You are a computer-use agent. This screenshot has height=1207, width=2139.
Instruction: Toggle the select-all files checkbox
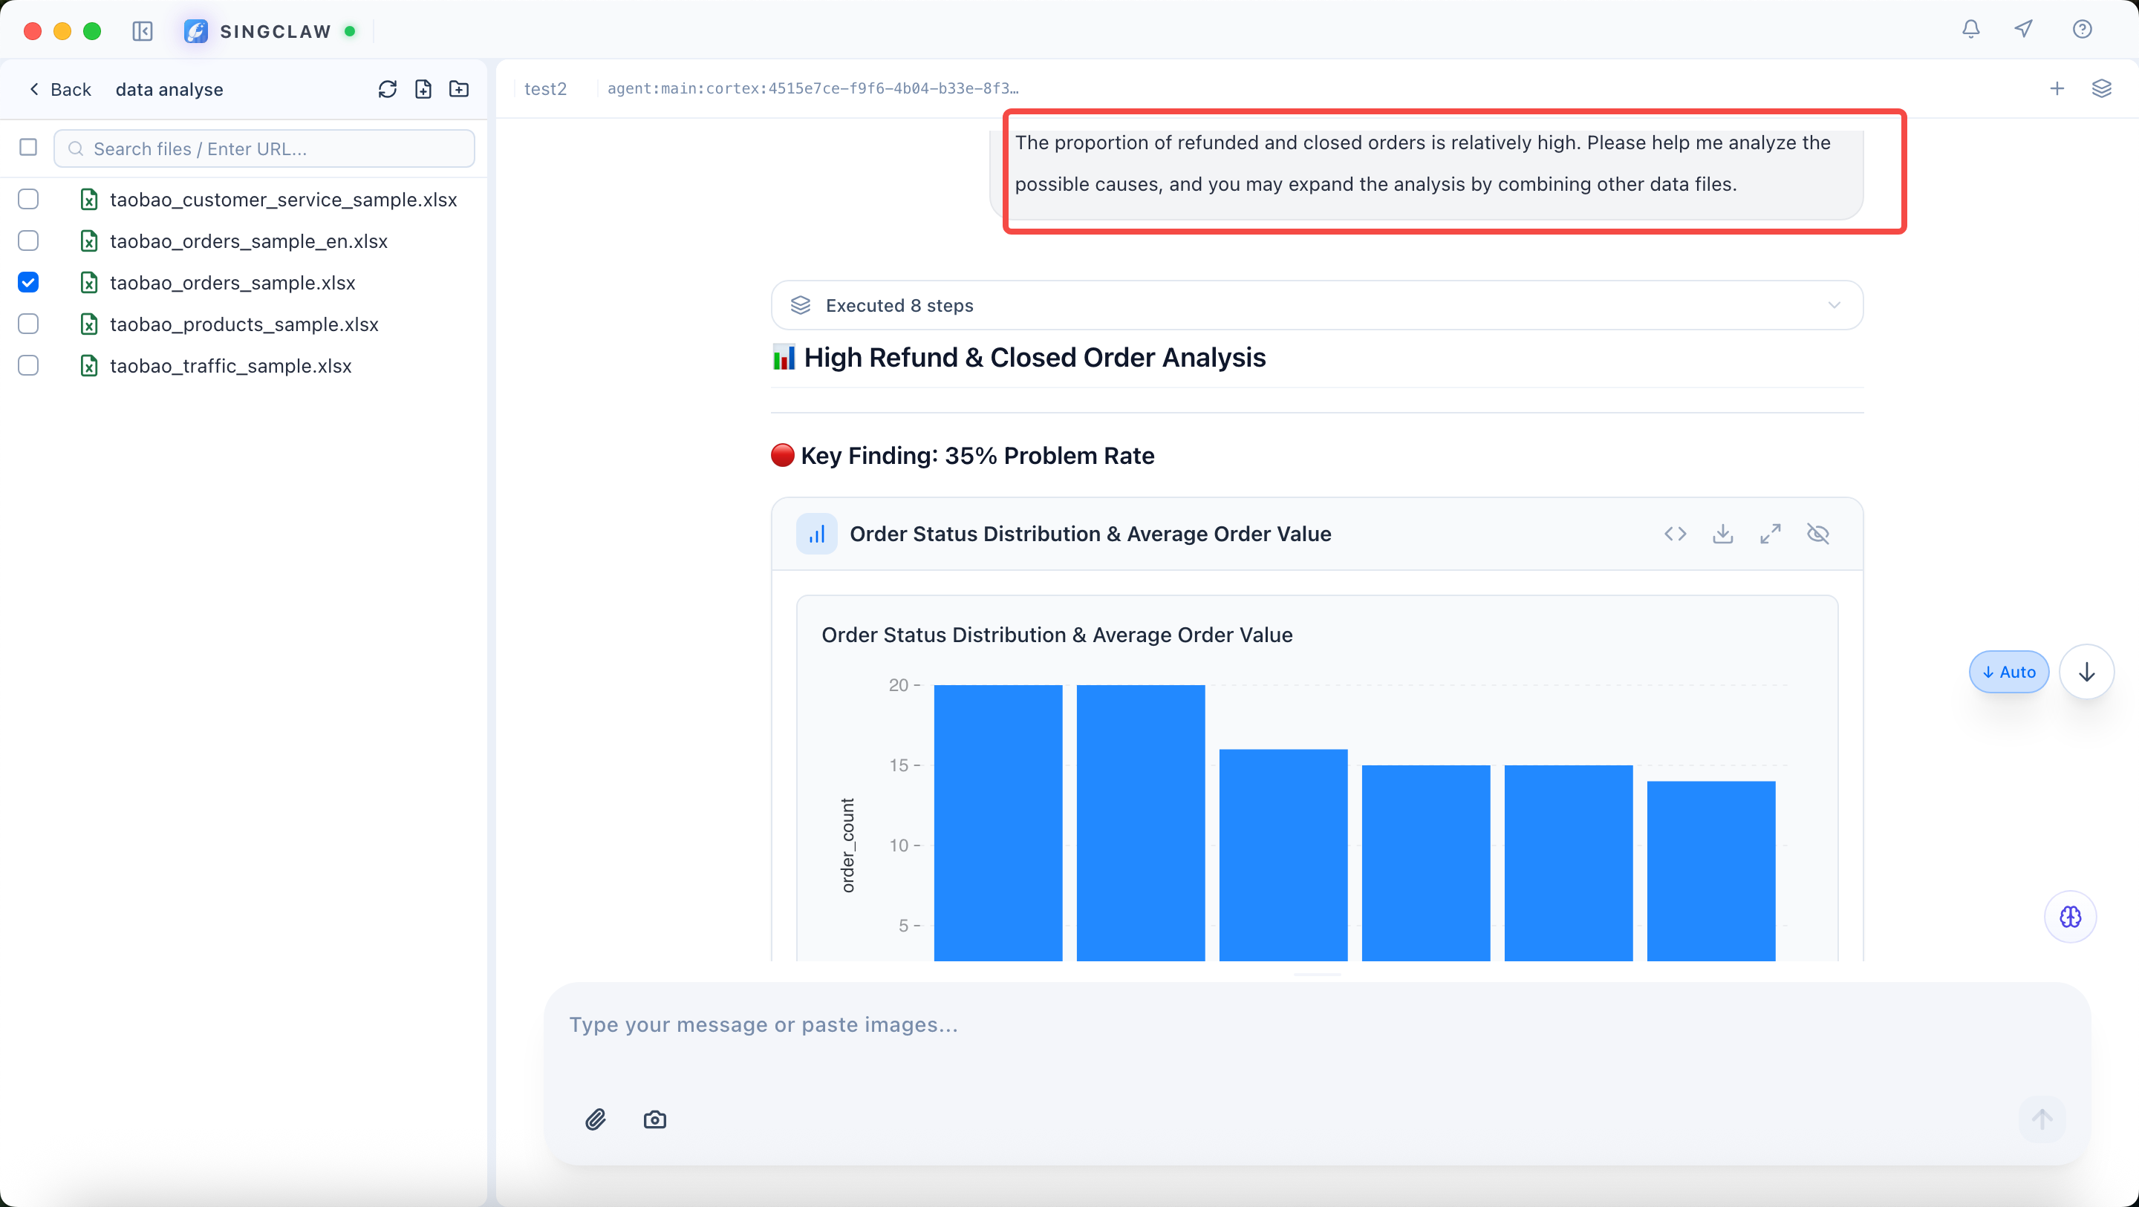28,148
